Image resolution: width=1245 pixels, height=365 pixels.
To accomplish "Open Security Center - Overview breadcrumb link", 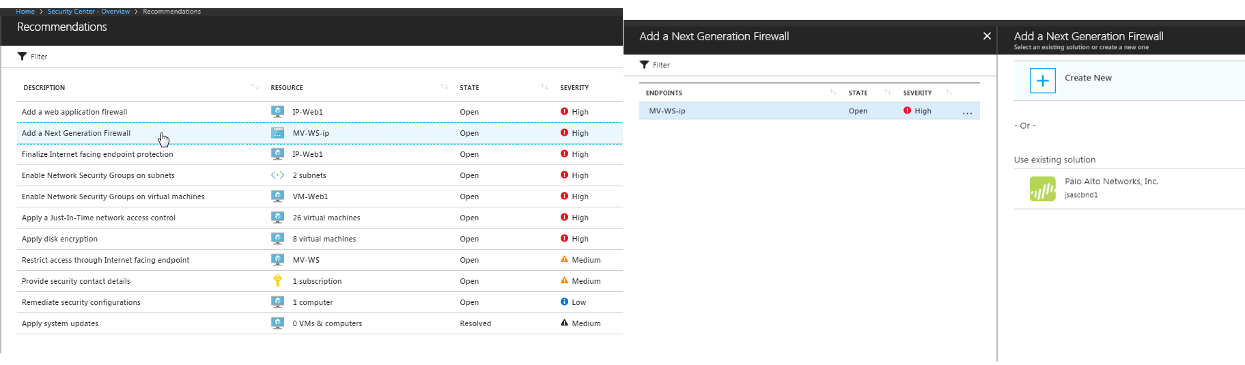I will [88, 12].
